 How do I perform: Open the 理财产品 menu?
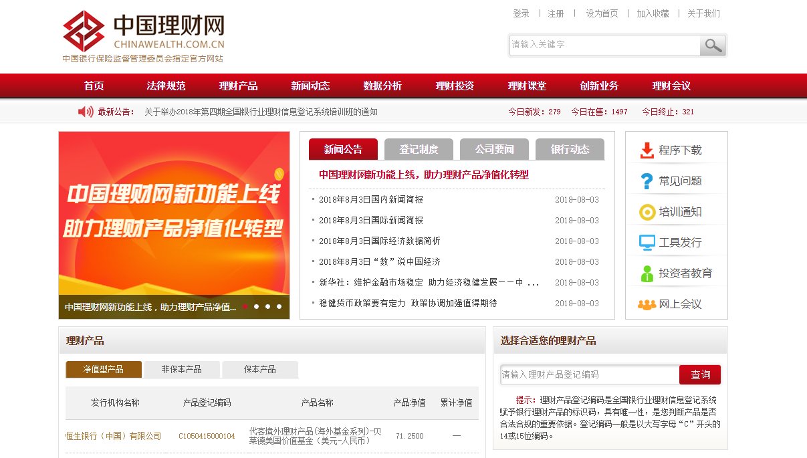(x=238, y=86)
